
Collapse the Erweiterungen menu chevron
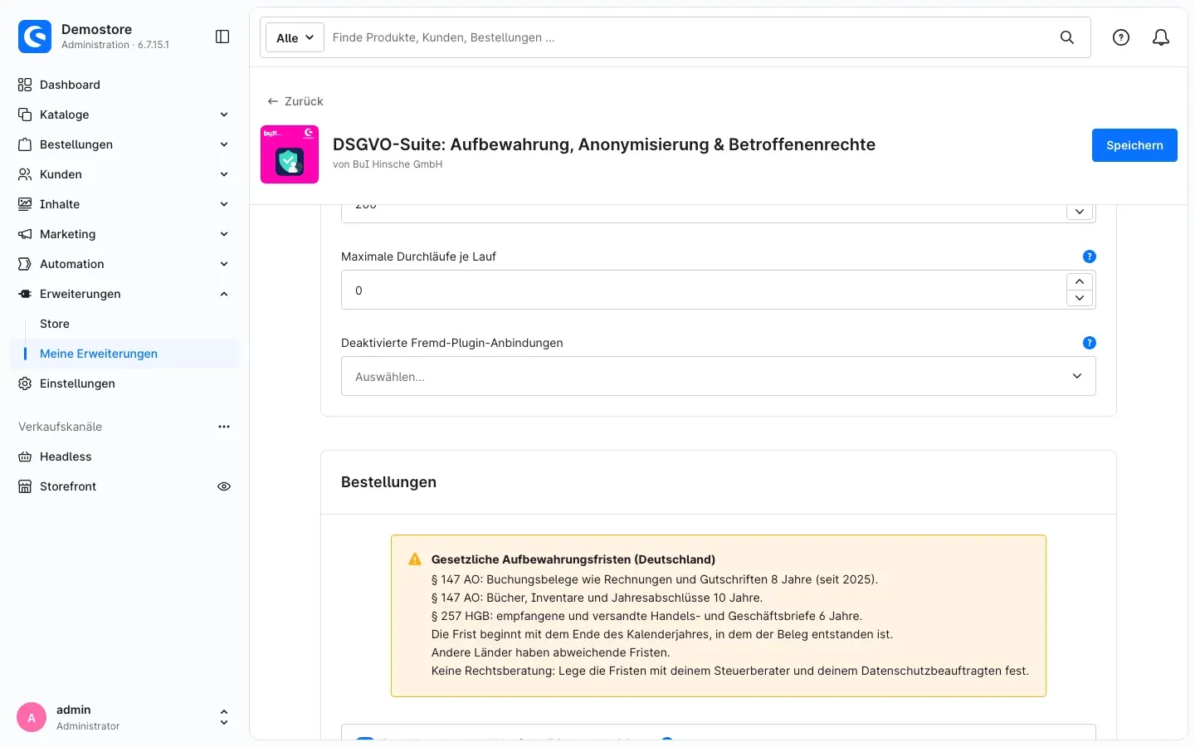tap(224, 294)
